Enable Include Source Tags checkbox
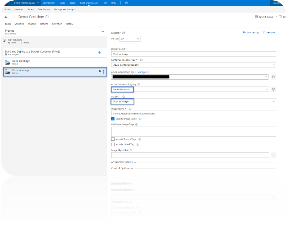The height and width of the screenshot is (234, 287). 113,139
